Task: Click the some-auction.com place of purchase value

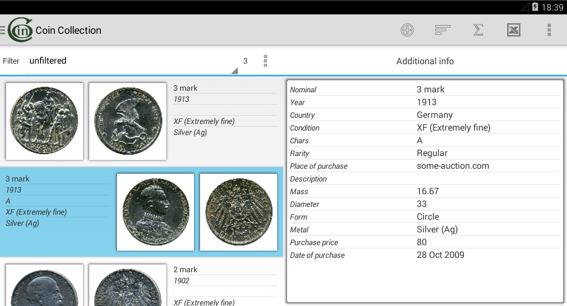Action: pyautogui.click(x=453, y=166)
